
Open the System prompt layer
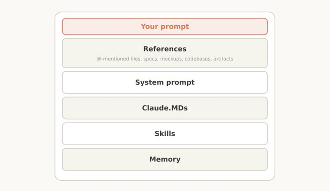(165, 82)
